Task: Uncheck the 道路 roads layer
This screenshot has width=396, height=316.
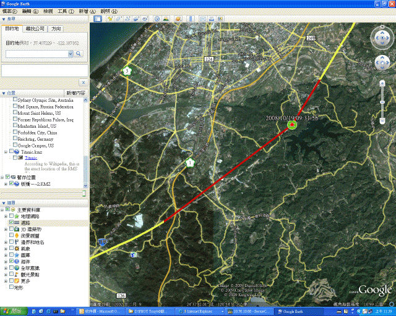Action: click(x=11, y=222)
